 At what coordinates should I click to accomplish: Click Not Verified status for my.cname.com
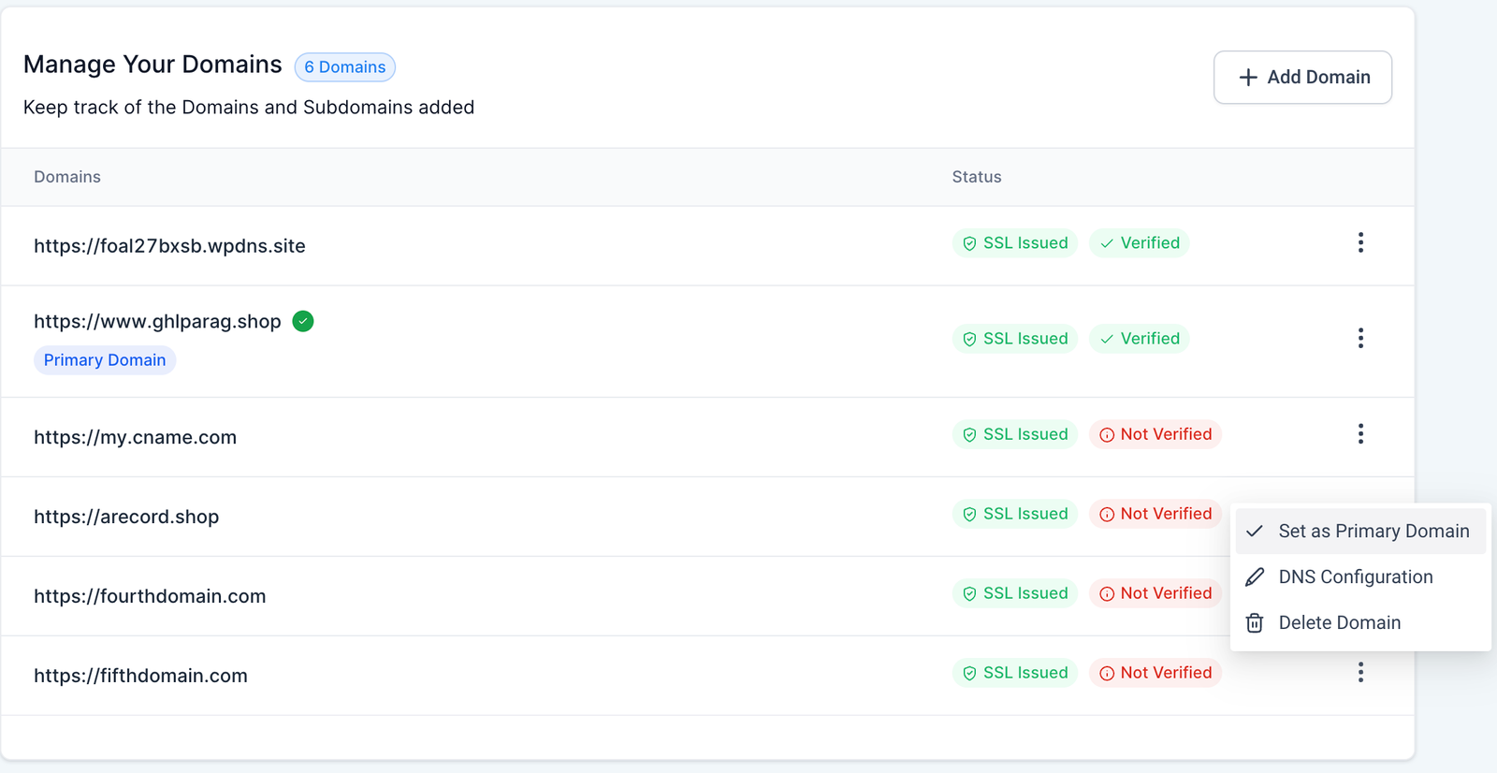pyautogui.click(x=1155, y=434)
